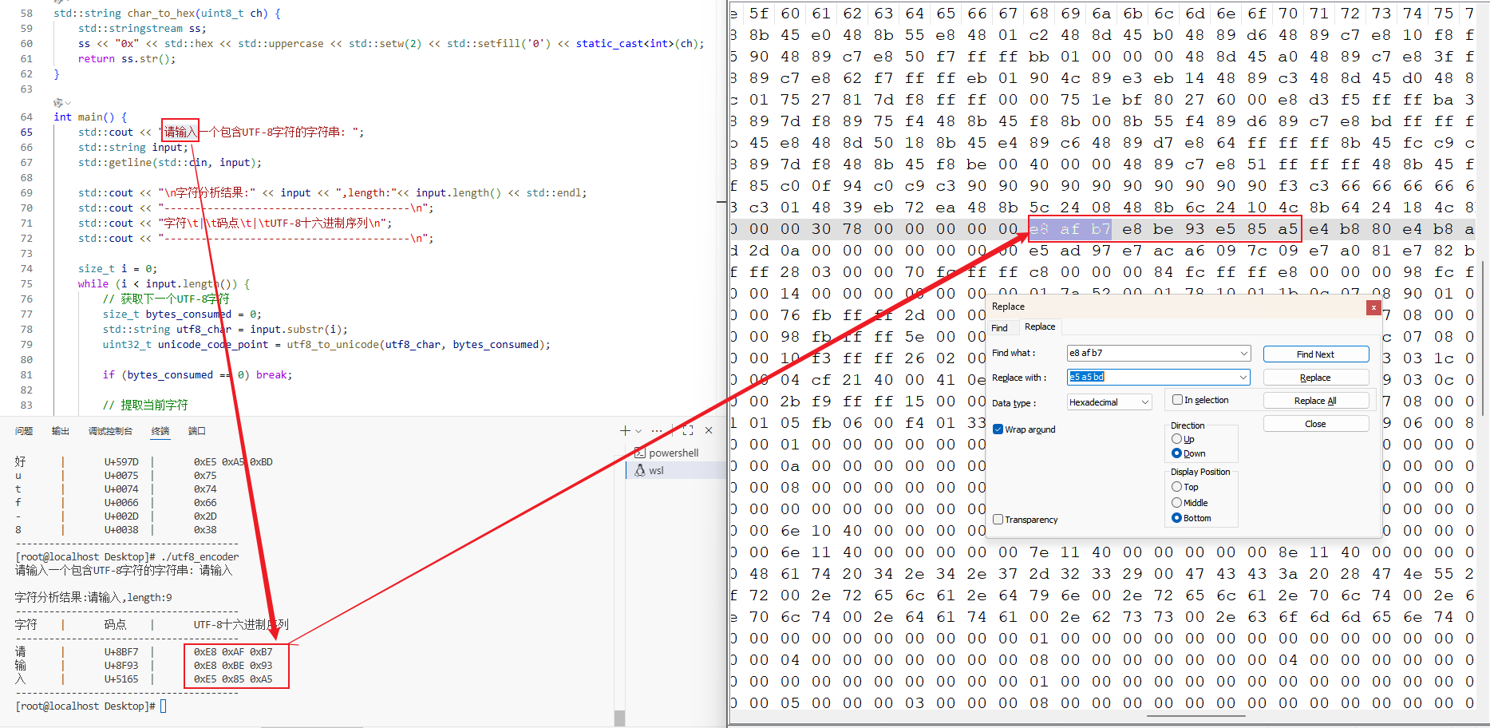Click terminal row 'U+002D'
This screenshot has width=1490, height=728.
[x=121, y=516]
